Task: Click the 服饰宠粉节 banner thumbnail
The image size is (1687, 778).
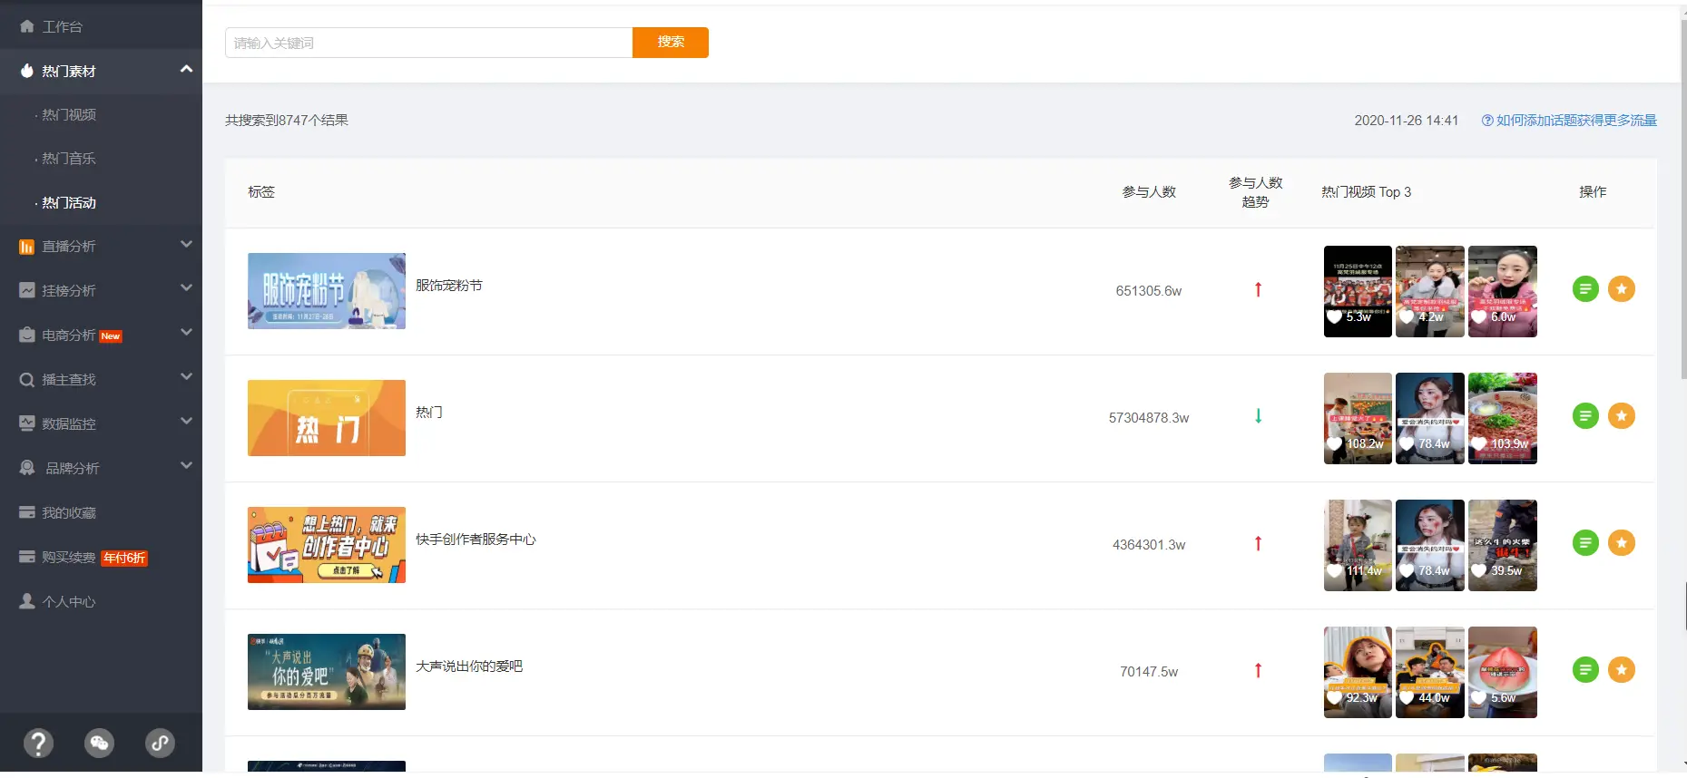Action: [x=327, y=291]
